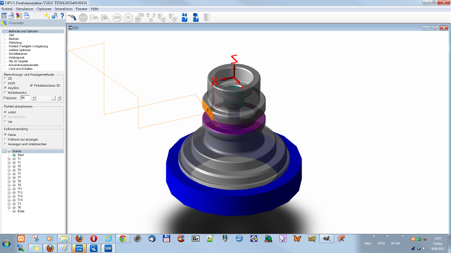Click the 3D window title icon
This screenshot has width=451, height=253.
point(70,28)
